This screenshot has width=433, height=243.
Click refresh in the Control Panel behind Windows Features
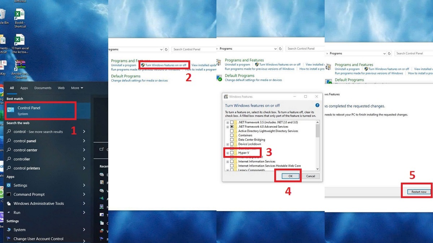280,49
